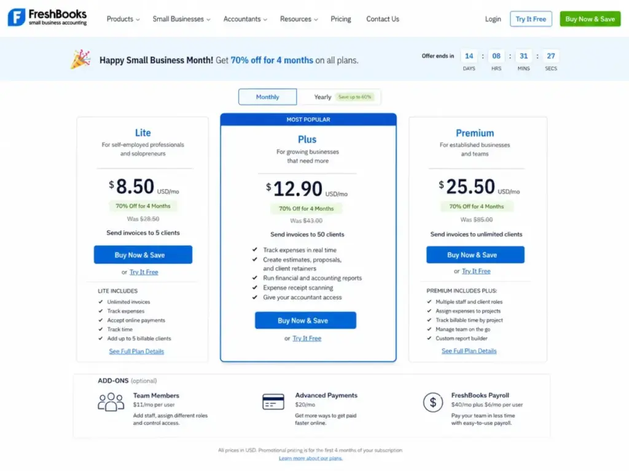See full plan details for Premium
This screenshot has width=629, height=471.
(x=469, y=351)
